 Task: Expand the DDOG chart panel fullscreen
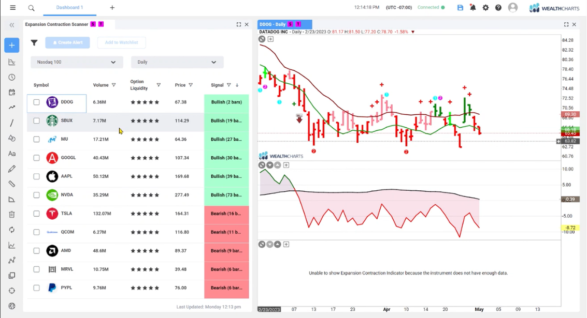pos(566,24)
